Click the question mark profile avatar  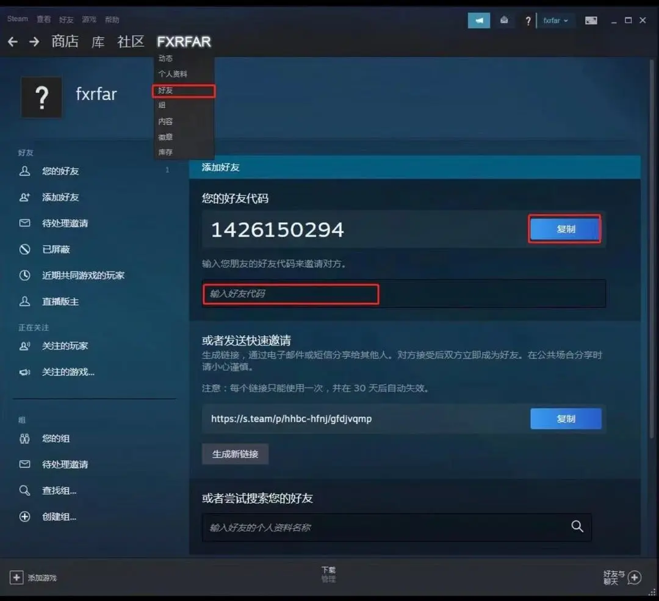tap(41, 97)
